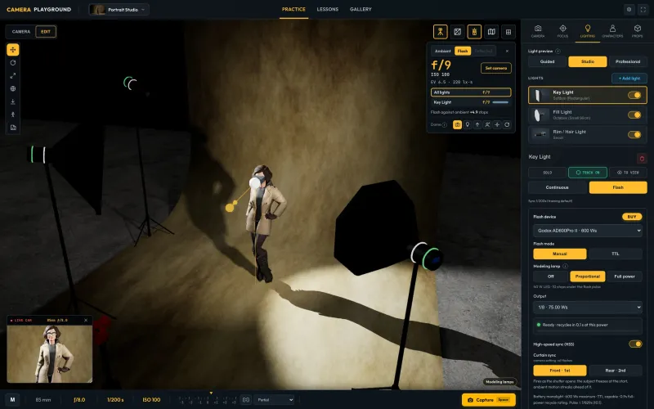654x409 pixels.
Task: Open the Camera panel tab
Action: (538, 31)
